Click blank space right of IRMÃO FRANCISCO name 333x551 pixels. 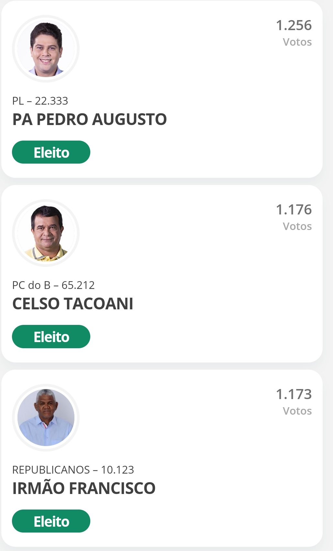[x=239, y=488]
